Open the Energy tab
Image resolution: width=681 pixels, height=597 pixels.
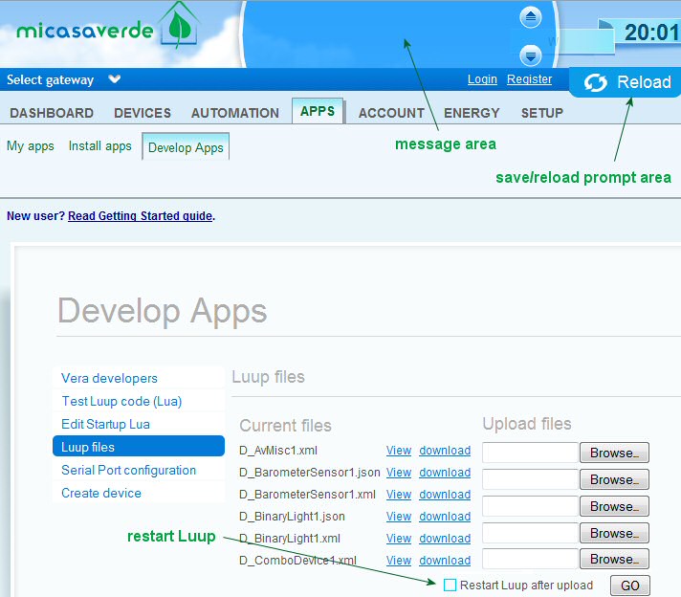click(472, 113)
